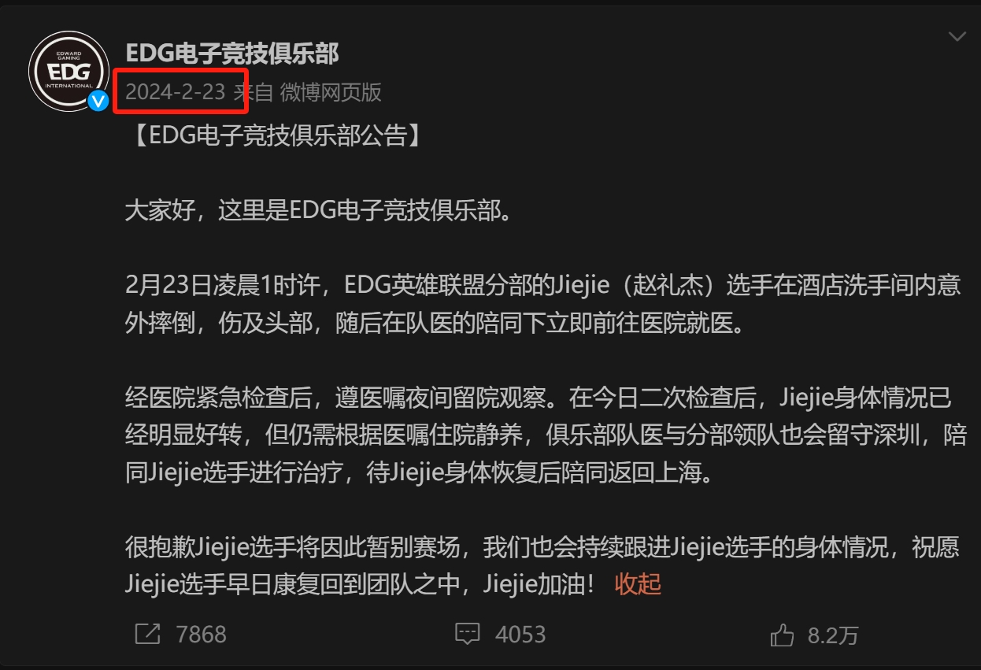Image resolution: width=981 pixels, height=670 pixels.
Task: Click the 微博网页版 source label
Action: (331, 92)
